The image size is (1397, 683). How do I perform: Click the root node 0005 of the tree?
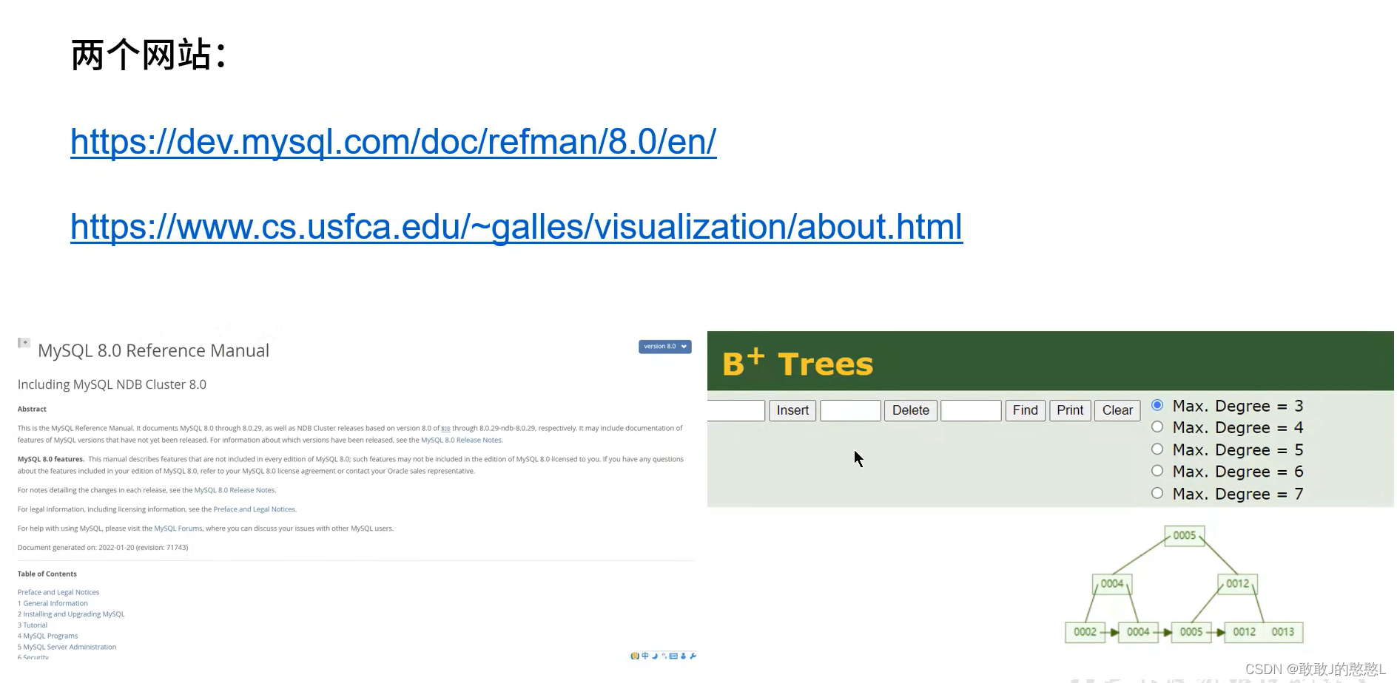1184,535
